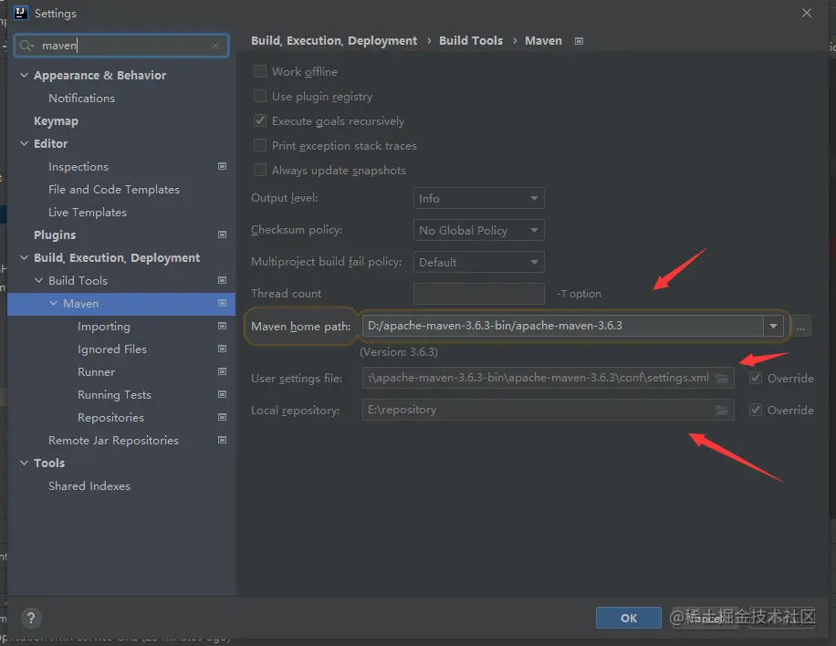
Task: Collapse Appearance & Behavior section
Action: 24,75
